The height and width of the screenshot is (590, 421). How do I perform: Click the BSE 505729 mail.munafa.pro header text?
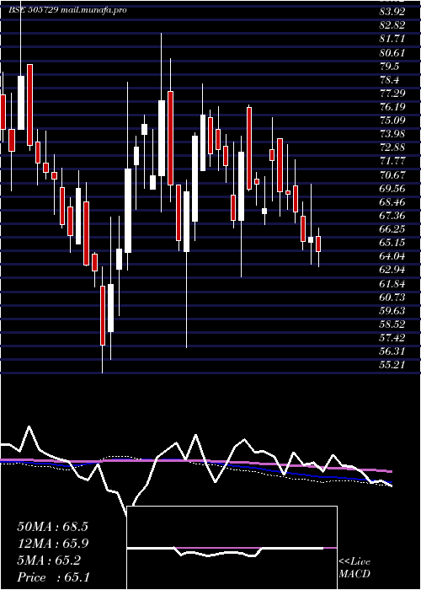tap(67, 10)
